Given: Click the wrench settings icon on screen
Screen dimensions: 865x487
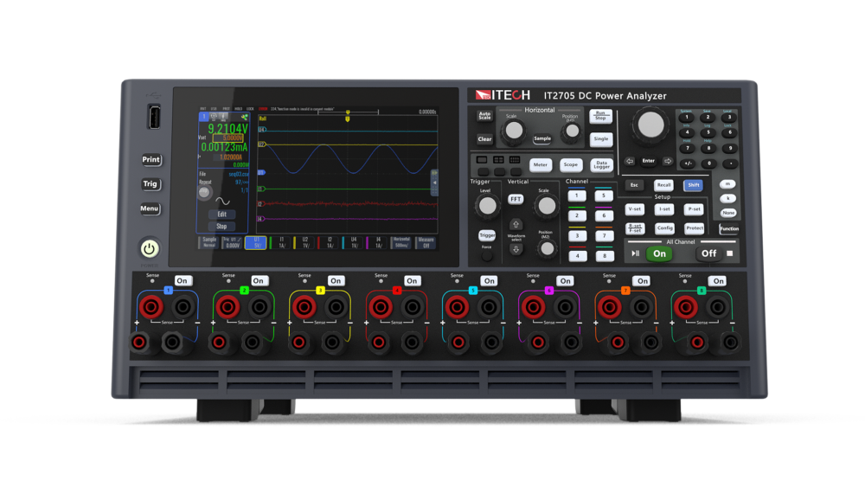Looking at the screenshot, I should tap(244, 117).
